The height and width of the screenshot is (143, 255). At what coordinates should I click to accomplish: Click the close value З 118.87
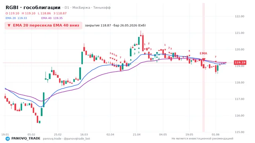[x=60, y=13]
